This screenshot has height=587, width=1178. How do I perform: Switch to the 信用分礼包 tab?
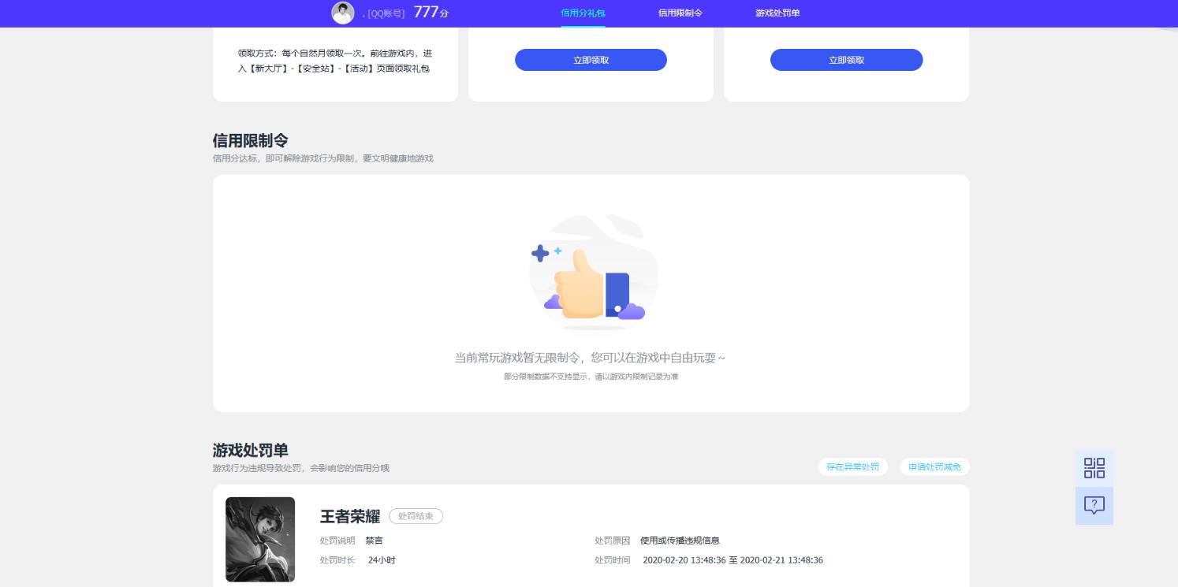click(x=583, y=13)
